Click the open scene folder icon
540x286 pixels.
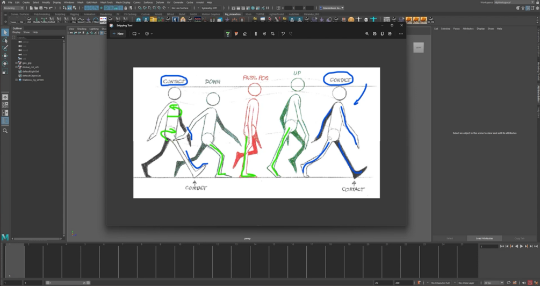click(x=36, y=8)
